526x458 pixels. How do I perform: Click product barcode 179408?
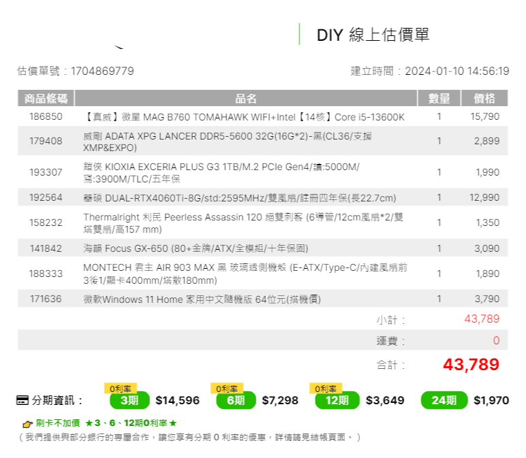[x=46, y=141]
